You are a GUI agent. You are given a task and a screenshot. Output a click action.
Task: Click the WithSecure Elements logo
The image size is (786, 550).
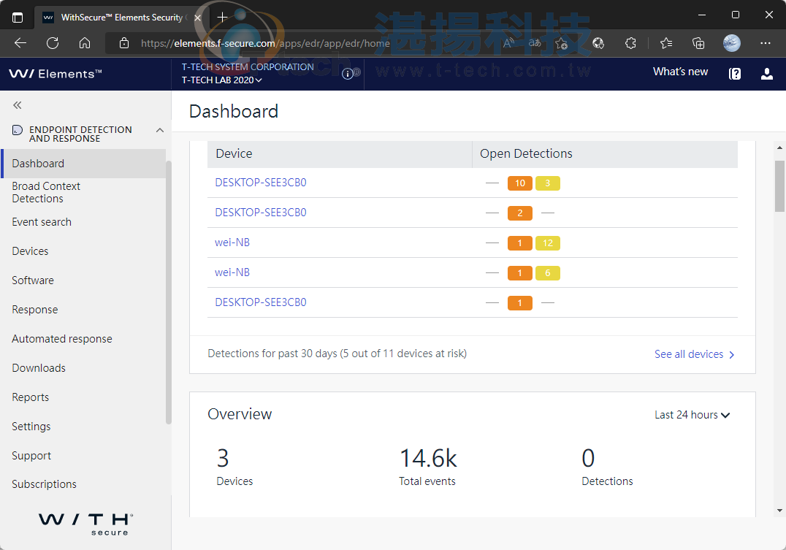[55, 74]
